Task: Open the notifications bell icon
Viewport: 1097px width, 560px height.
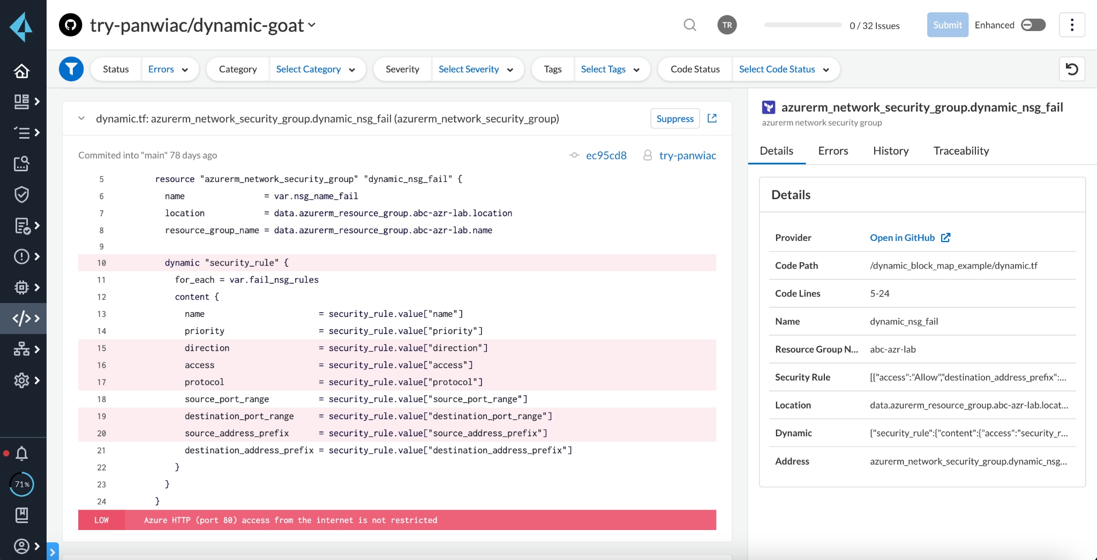Action: point(21,453)
